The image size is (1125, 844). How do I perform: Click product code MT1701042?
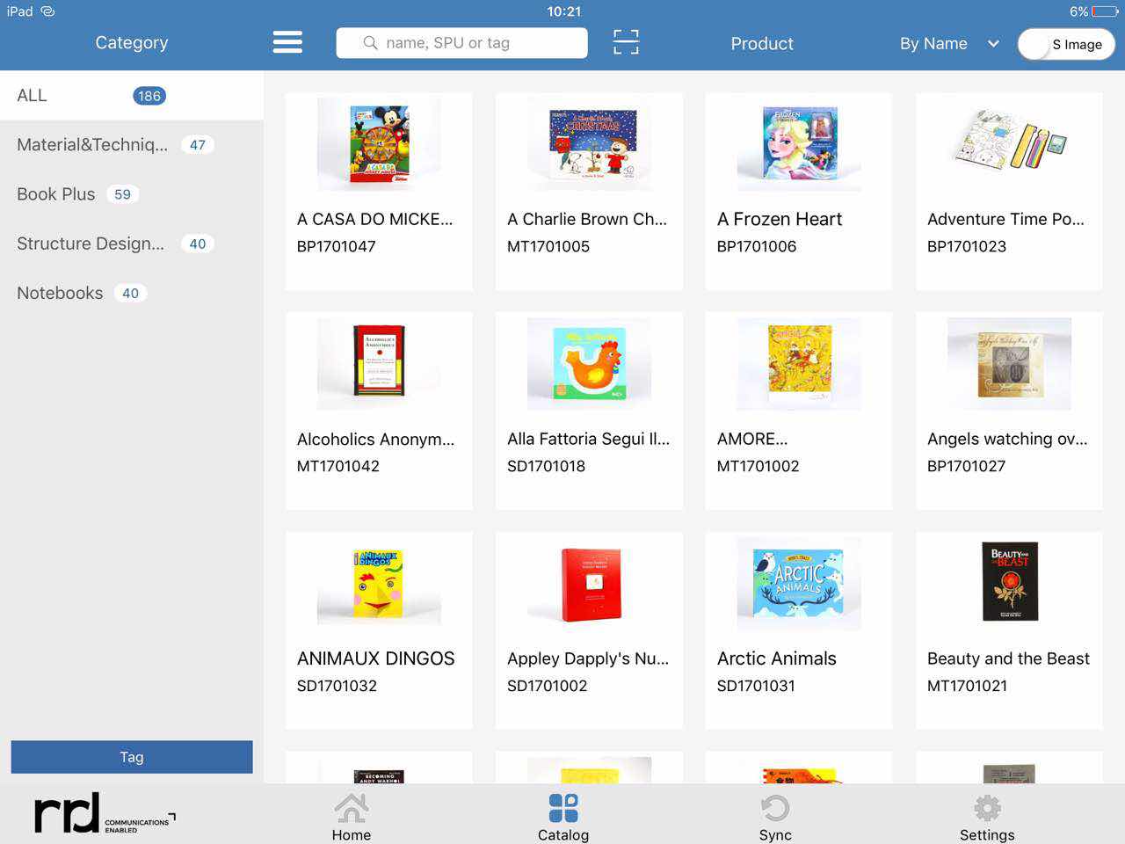pos(338,466)
